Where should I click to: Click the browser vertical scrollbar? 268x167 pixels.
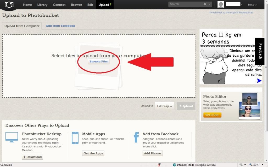tap(266, 68)
